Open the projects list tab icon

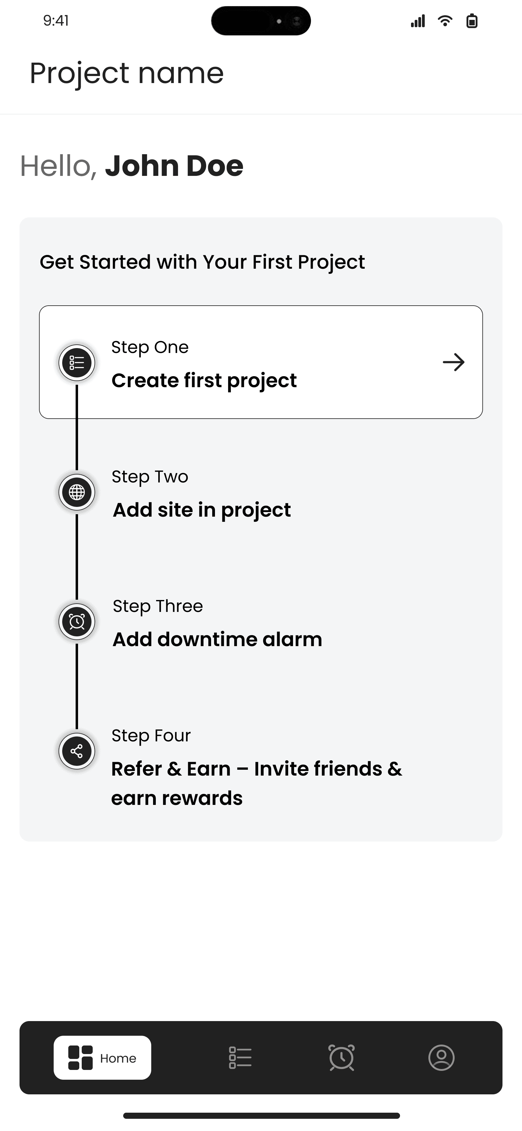[240, 1058]
